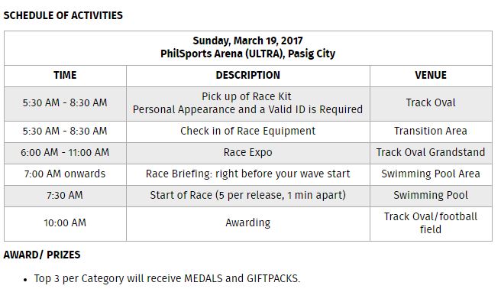
Task: Click the VENUE column header
Action: point(431,75)
